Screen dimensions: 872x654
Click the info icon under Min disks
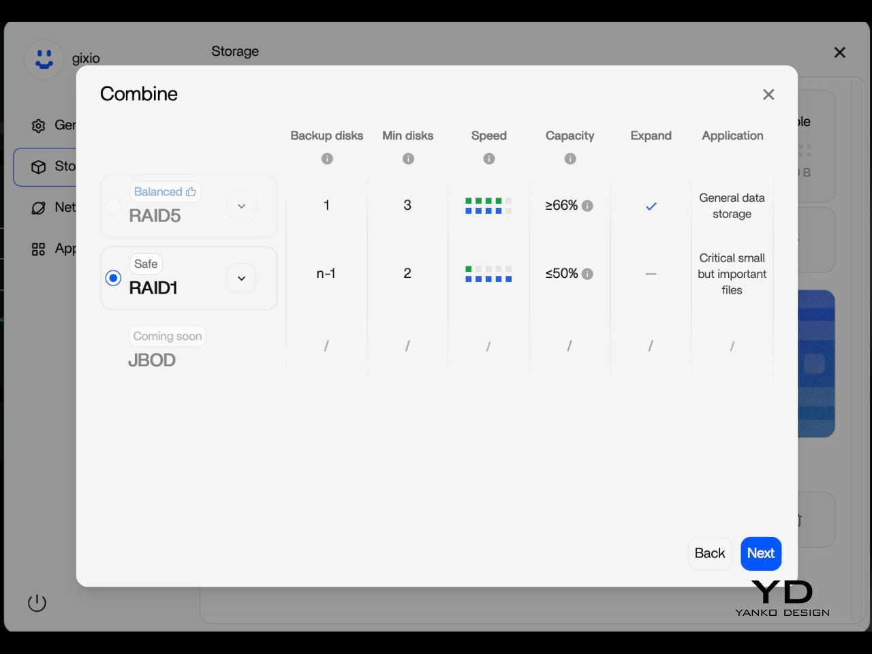point(408,159)
